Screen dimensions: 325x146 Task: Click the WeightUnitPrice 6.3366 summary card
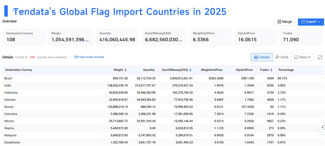[210, 37]
